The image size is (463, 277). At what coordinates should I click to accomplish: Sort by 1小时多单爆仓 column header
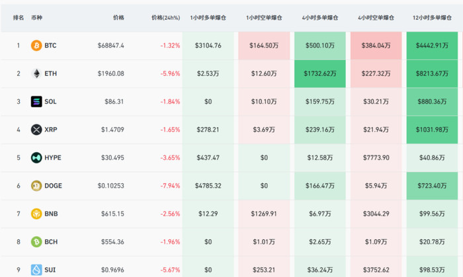(x=208, y=18)
